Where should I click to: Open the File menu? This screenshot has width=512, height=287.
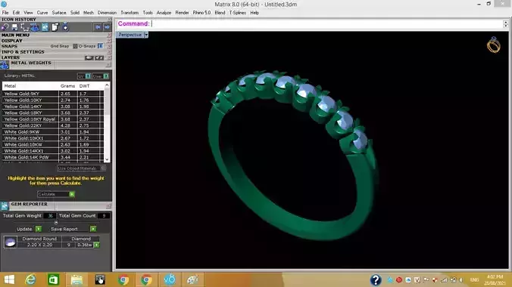pos(5,13)
